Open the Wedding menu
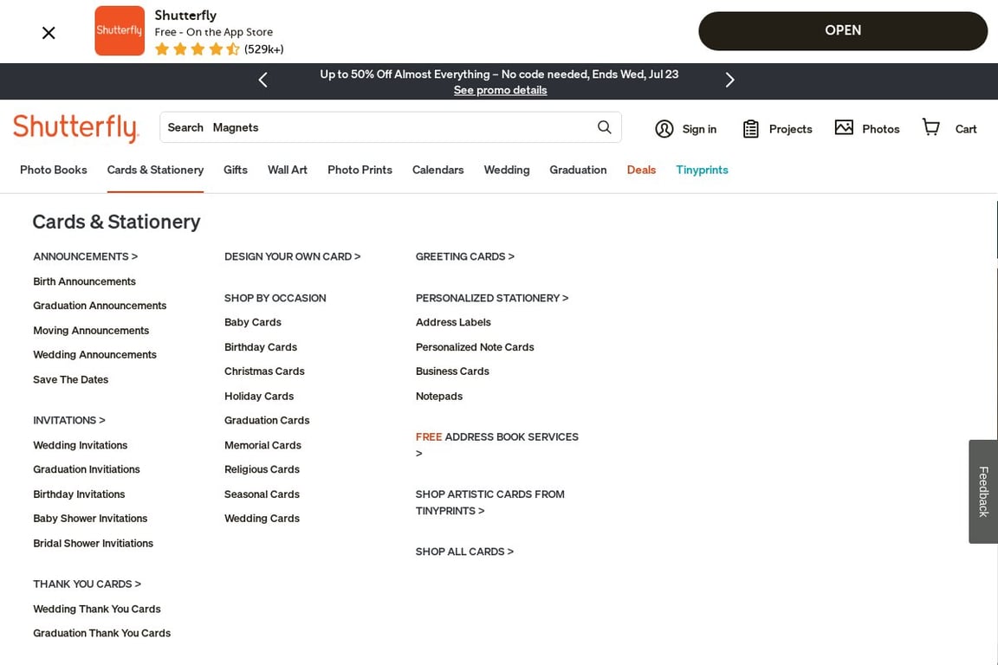 tap(507, 170)
